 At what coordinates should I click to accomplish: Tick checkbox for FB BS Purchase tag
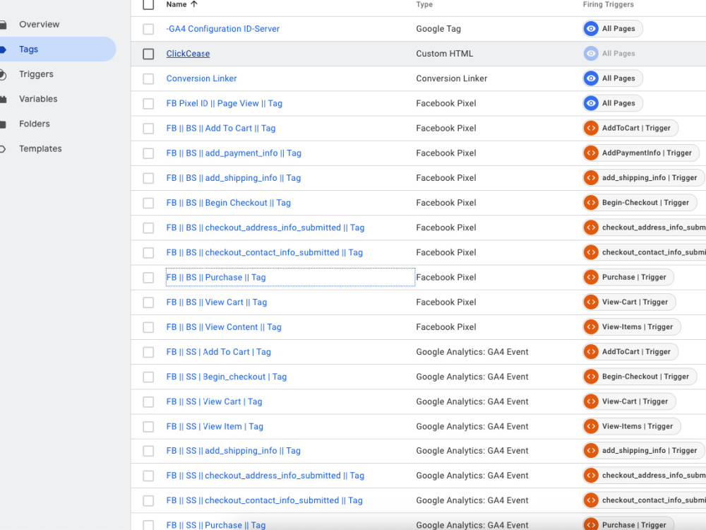tap(148, 277)
